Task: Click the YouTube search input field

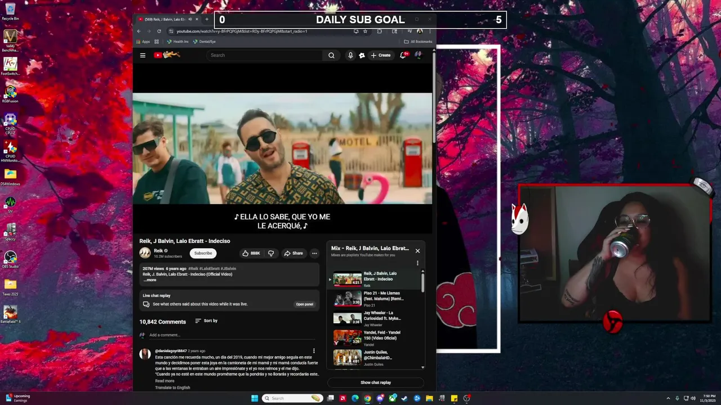Action: 265,55
